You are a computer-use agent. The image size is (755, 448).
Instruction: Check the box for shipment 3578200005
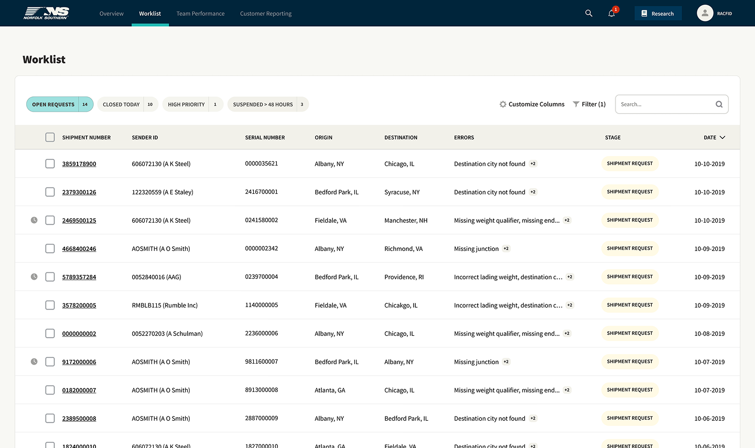(50, 305)
